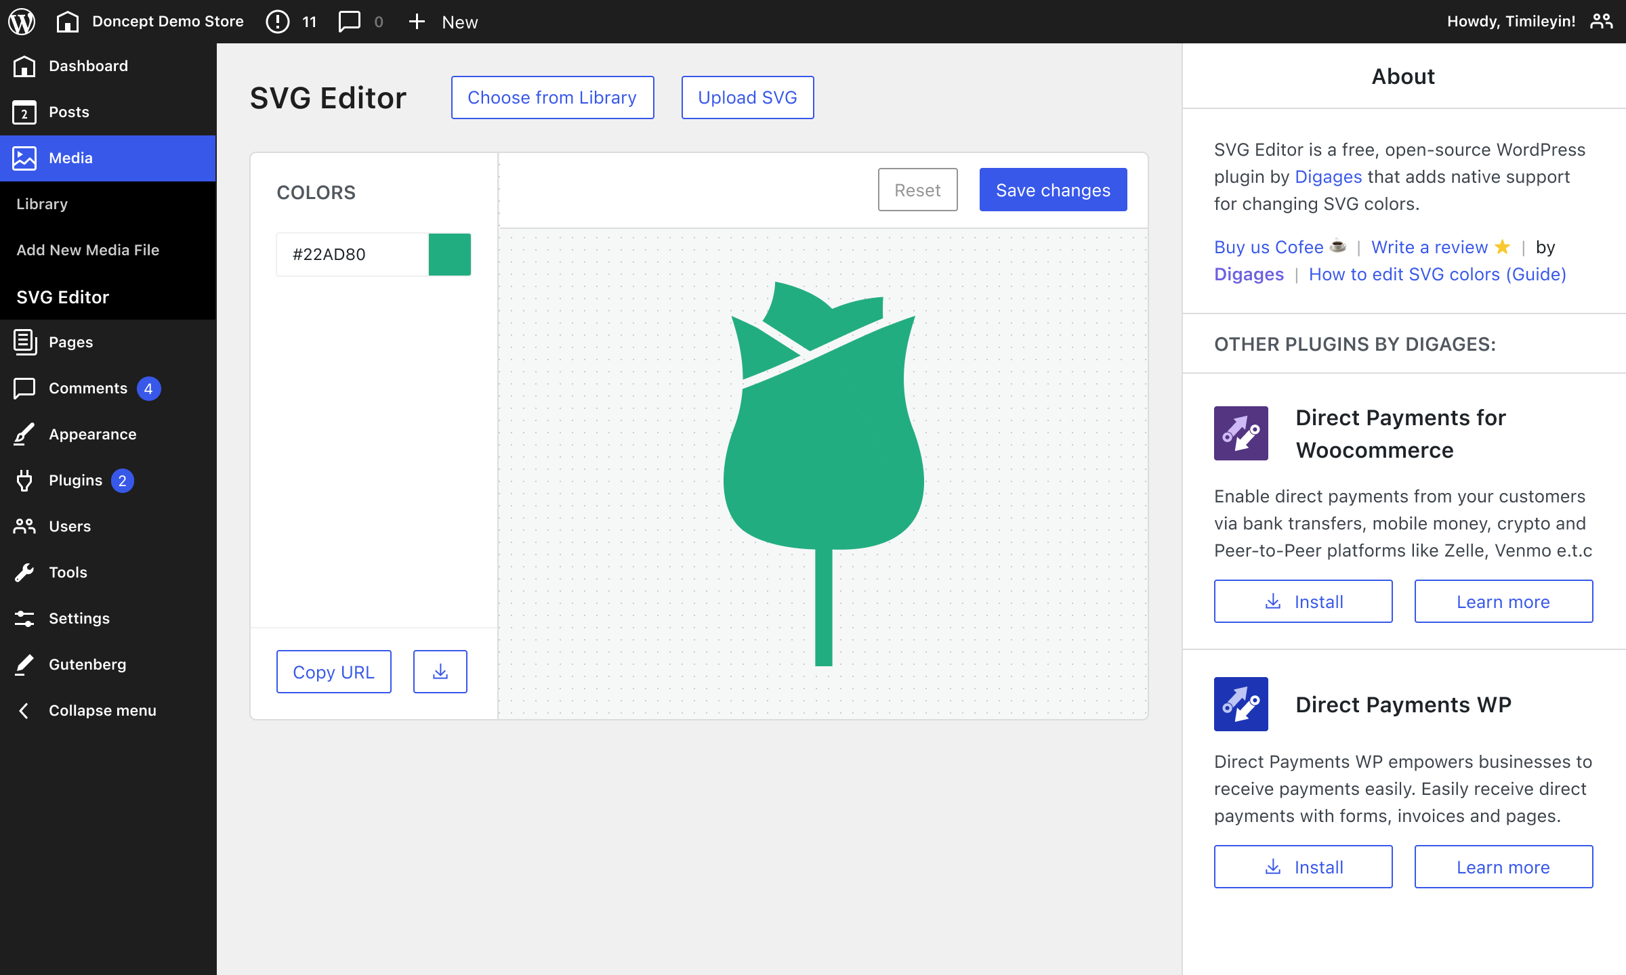1626x975 pixels.
Task: Click the Dashboard house icon
Action: 24,66
